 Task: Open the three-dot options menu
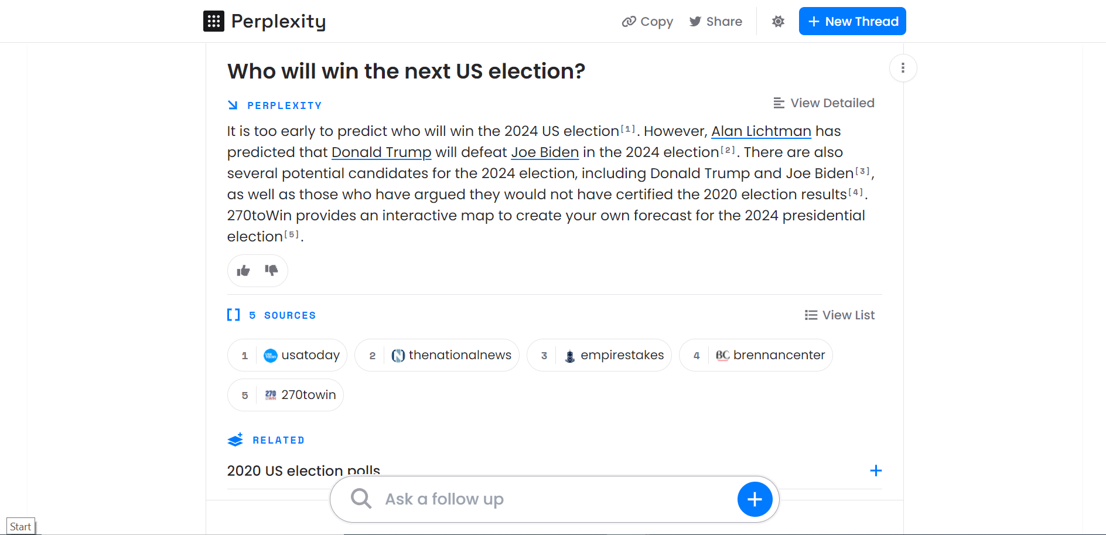[903, 68]
